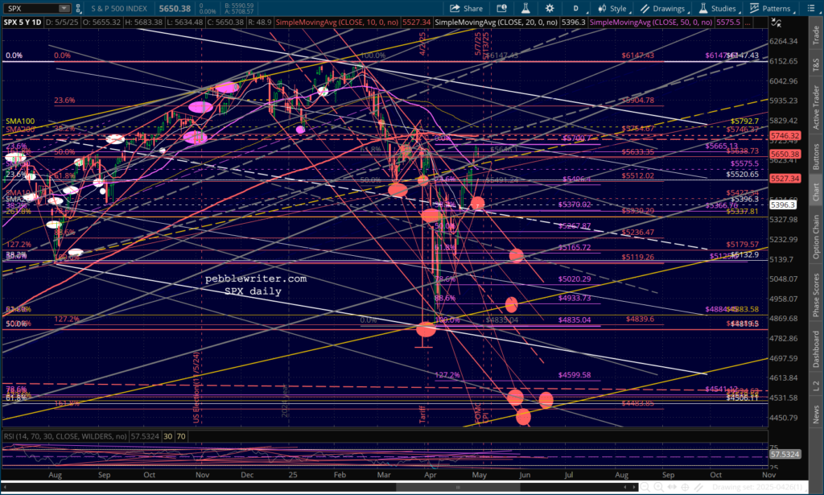This screenshot has width=824, height=495.
Task: Open the Style dropdown menu
Action: tap(612, 8)
